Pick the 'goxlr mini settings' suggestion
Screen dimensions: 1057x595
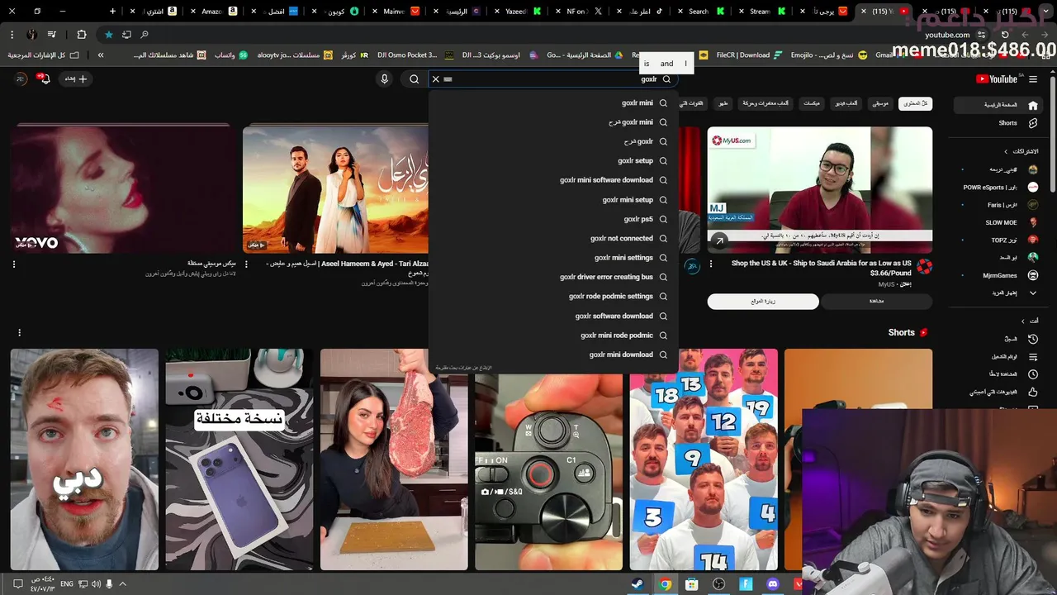pos(553,258)
